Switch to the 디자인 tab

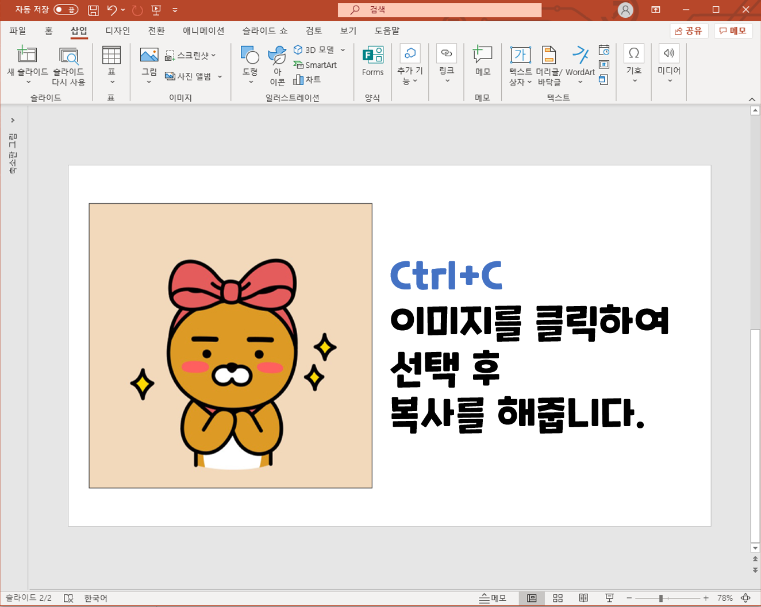(118, 31)
